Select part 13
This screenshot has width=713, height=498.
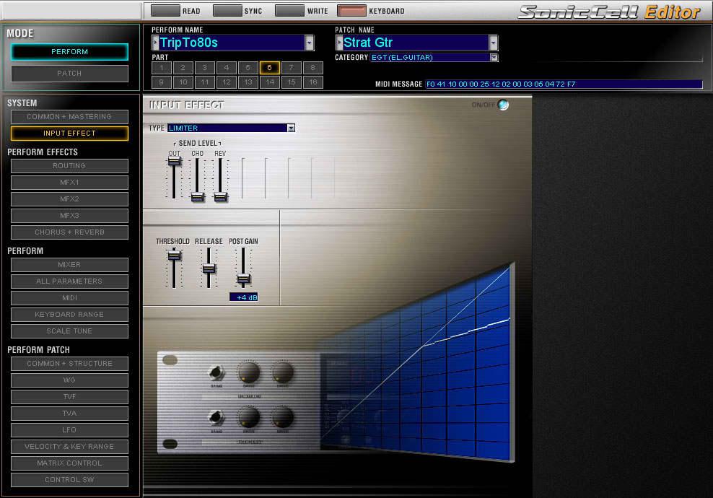[248, 82]
